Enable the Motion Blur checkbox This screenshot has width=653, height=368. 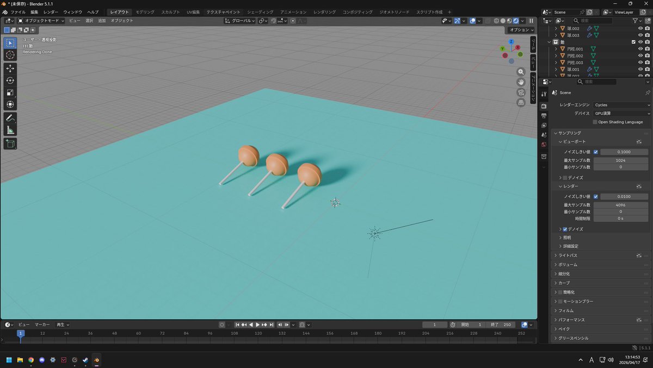point(560,301)
